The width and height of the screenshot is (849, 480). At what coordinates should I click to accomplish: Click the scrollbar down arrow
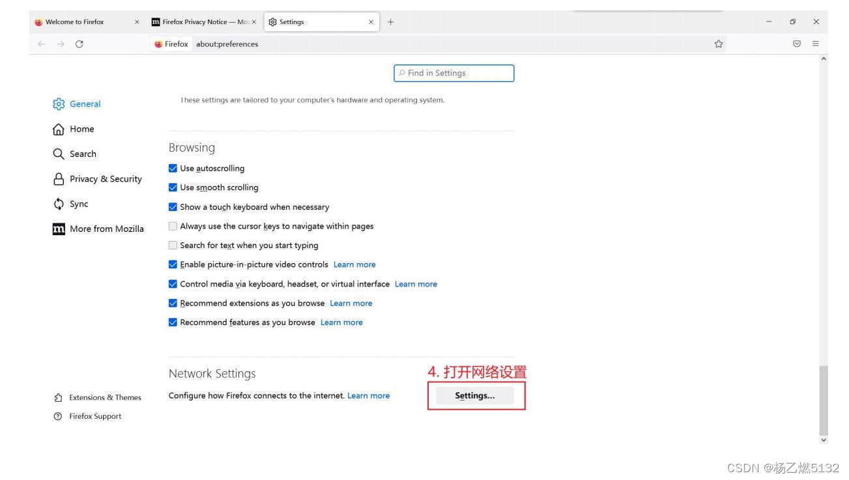(x=824, y=440)
